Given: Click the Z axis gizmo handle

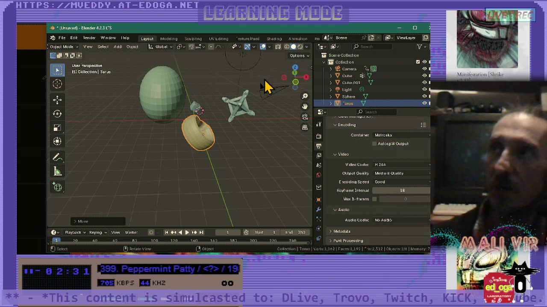Looking at the screenshot, I should click(295, 68).
